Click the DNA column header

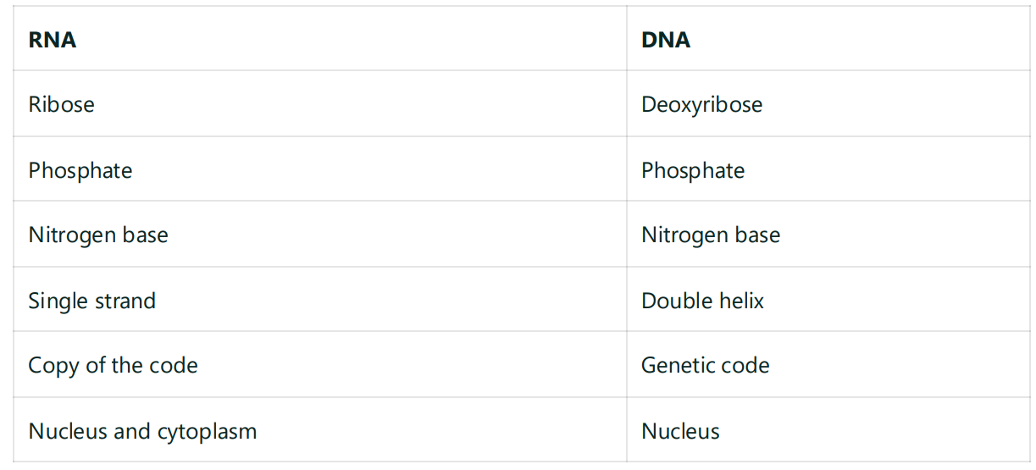[666, 40]
